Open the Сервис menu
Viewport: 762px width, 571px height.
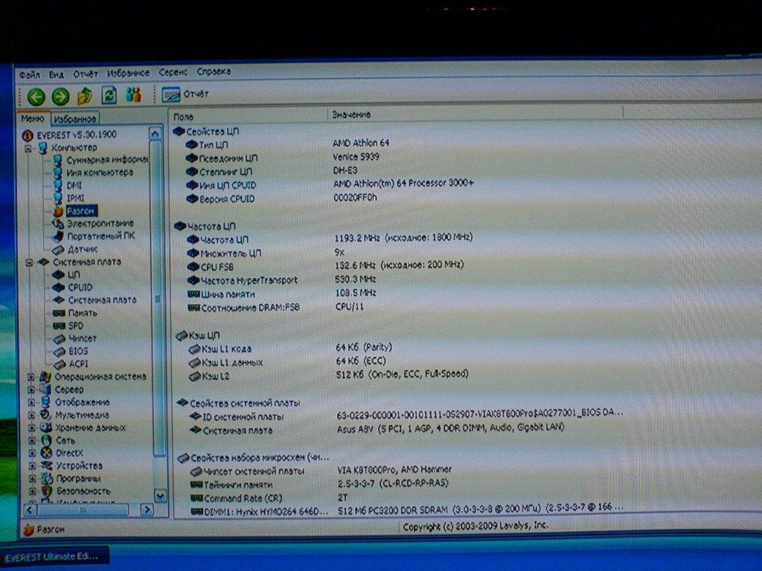tap(173, 72)
